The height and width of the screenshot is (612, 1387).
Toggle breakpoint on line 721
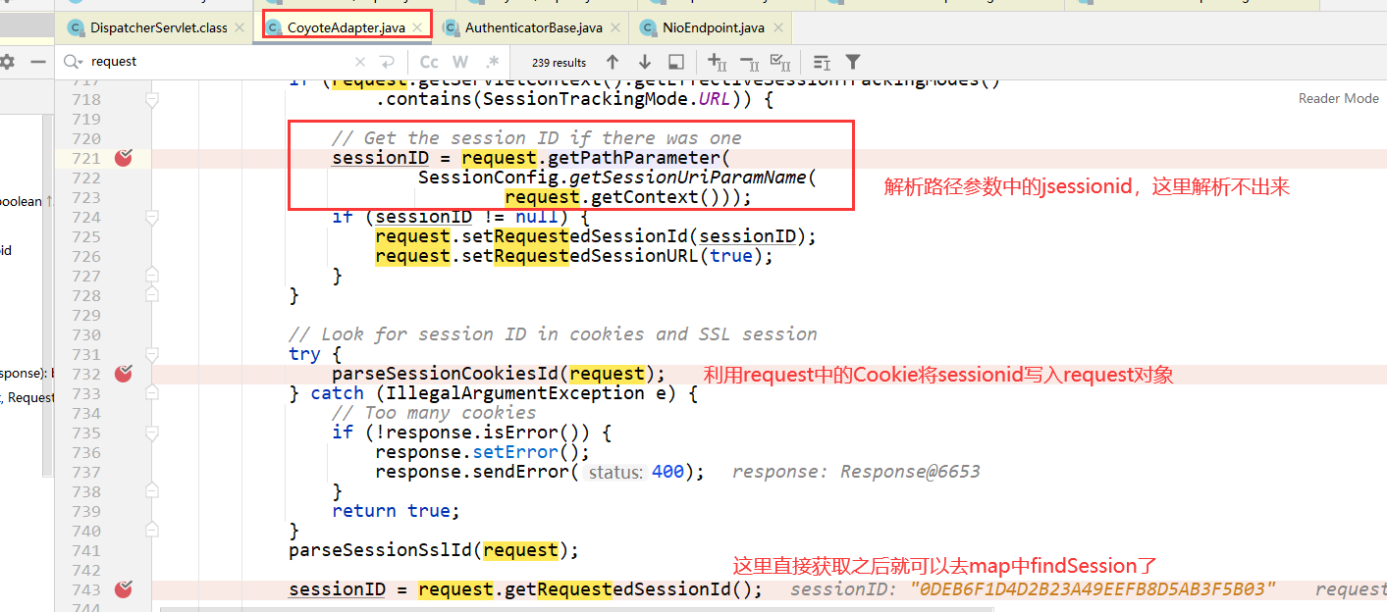(x=122, y=158)
